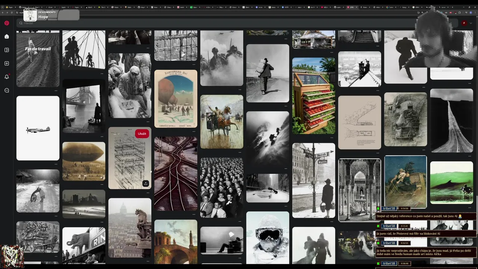Share the hovered scaffolding sketch pin
The image size is (478, 269).
[x=146, y=183]
